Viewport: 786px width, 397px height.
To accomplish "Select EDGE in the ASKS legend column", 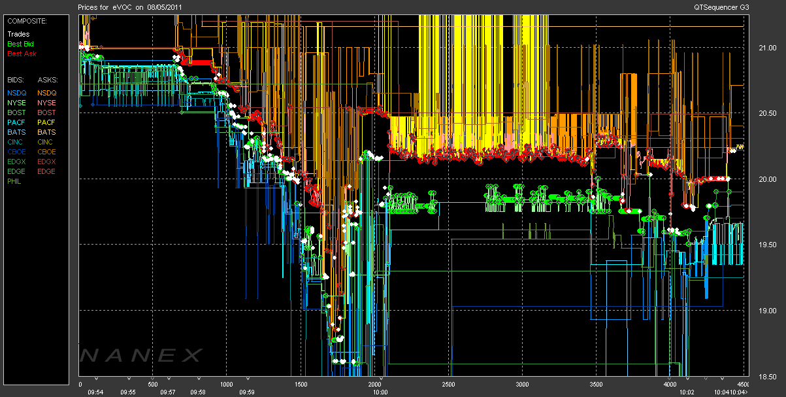I will [47, 171].
